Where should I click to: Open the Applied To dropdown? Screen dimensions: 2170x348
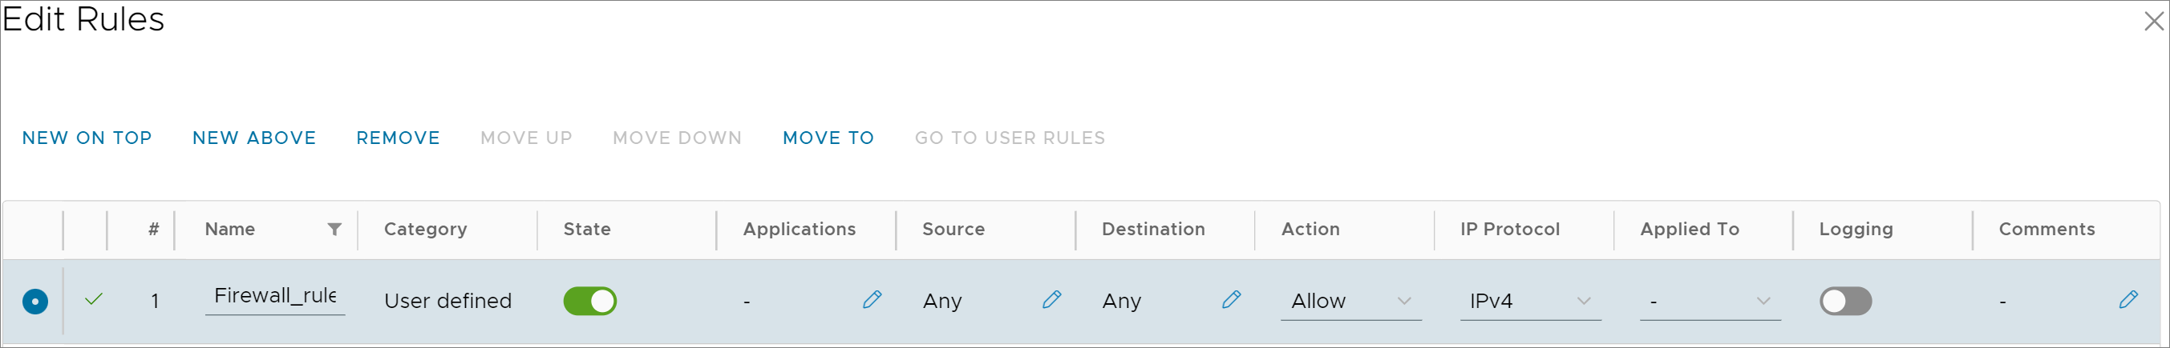tap(1709, 301)
